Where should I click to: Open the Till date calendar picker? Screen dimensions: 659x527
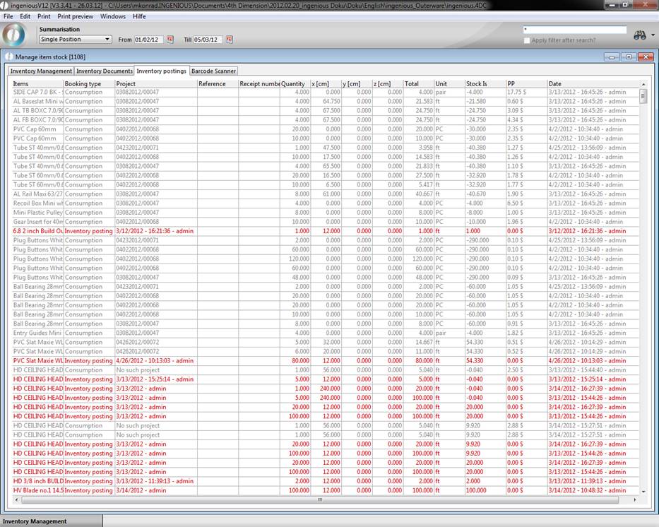(230, 40)
